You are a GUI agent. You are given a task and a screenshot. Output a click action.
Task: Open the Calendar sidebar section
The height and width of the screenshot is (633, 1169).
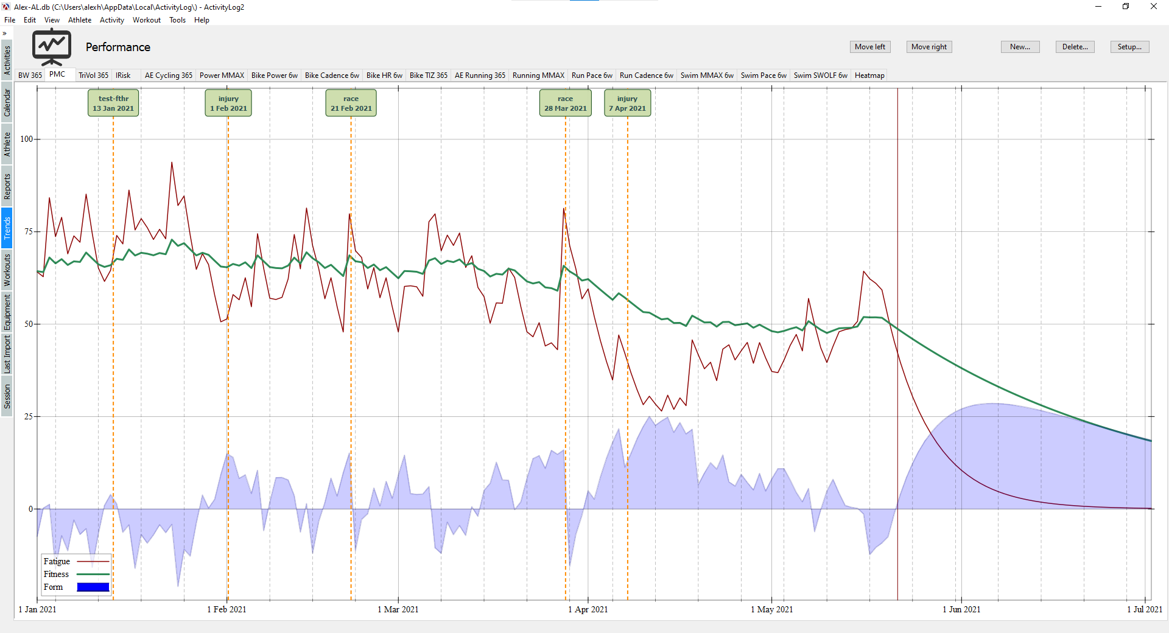point(7,102)
